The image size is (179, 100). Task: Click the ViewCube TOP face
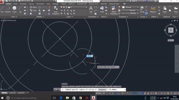[171, 30]
